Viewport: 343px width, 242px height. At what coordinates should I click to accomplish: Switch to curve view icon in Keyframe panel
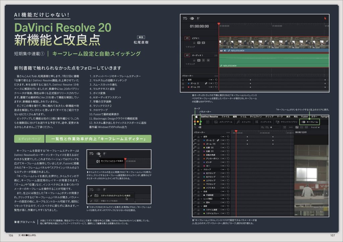click(x=195, y=127)
